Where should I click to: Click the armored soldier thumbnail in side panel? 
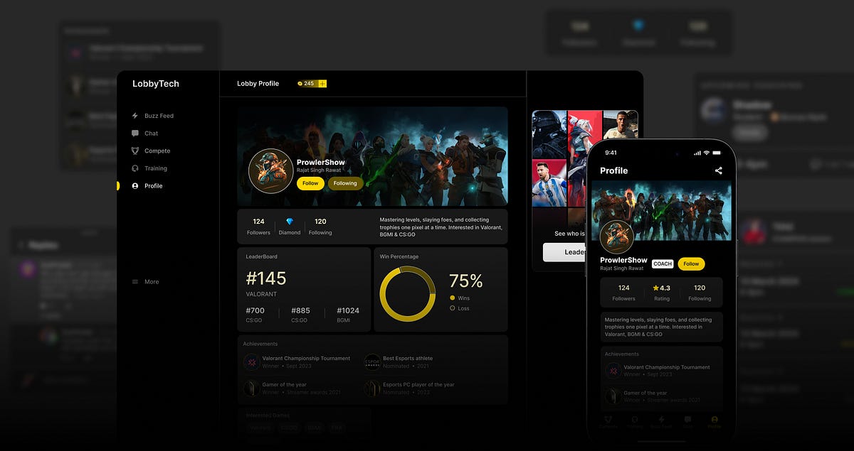click(549, 134)
